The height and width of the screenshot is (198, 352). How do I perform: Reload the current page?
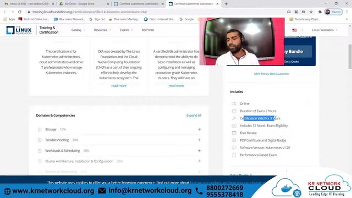(20, 12)
